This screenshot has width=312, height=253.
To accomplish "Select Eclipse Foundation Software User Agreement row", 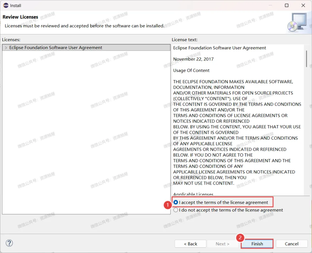I will [86, 48].
